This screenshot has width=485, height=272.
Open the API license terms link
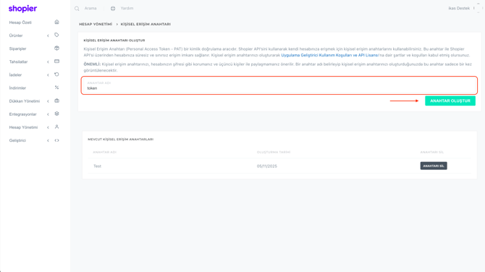click(329, 55)
